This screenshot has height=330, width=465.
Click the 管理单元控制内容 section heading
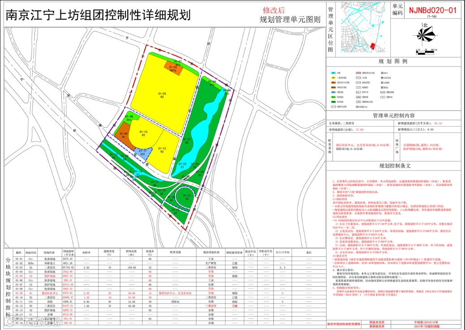(393, 115)
